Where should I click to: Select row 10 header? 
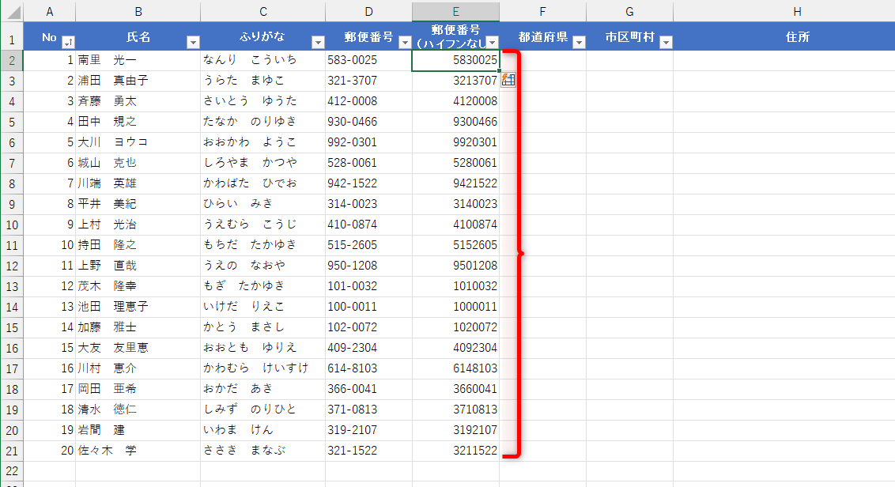click(12, 225)
